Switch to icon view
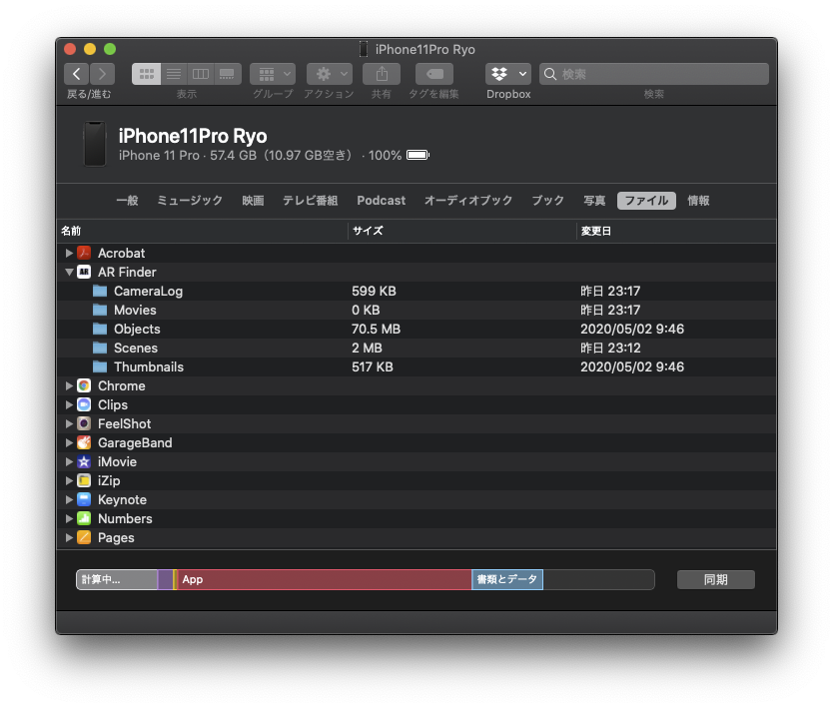Screen dimensions: 833x708 (x=146, y=74)
